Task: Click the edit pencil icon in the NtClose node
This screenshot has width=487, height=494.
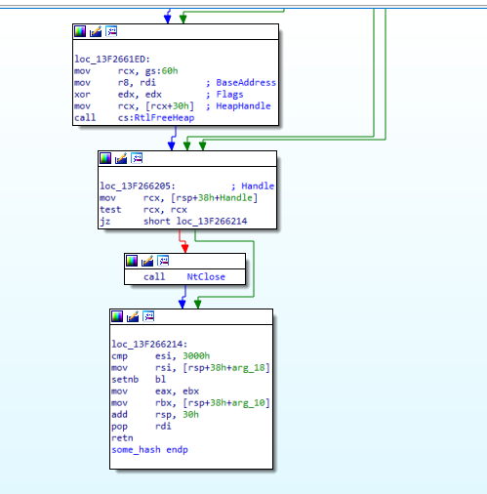Action: coord(147,261)
